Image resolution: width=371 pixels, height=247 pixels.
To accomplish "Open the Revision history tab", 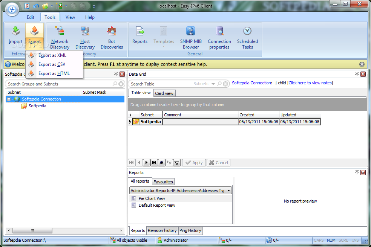I will (x=162, y=230).
